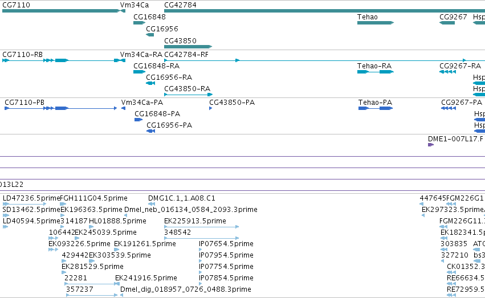Open the 357237 feature

point(79,289)
